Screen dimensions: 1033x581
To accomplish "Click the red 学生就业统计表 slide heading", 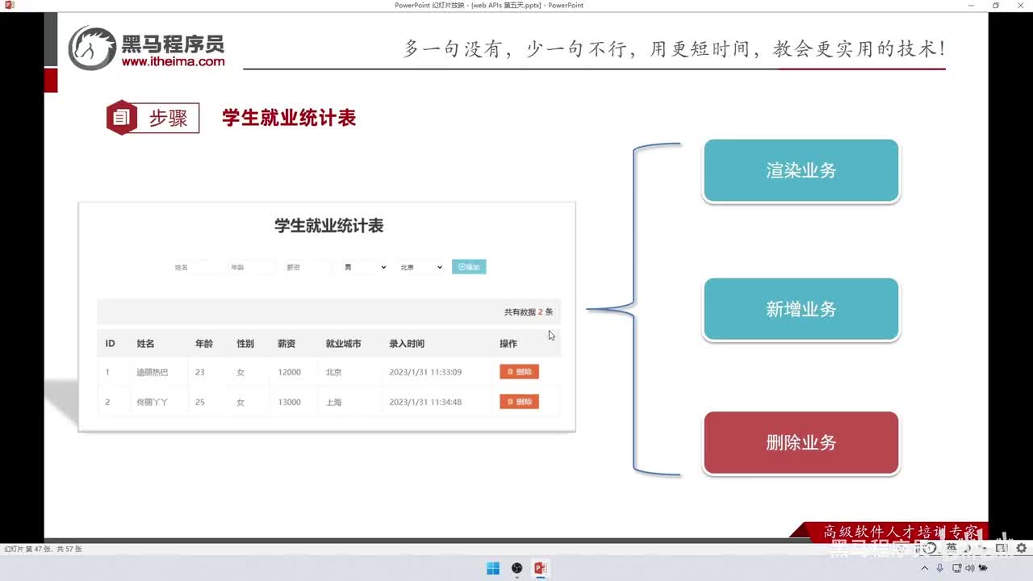I will point(289,118).
